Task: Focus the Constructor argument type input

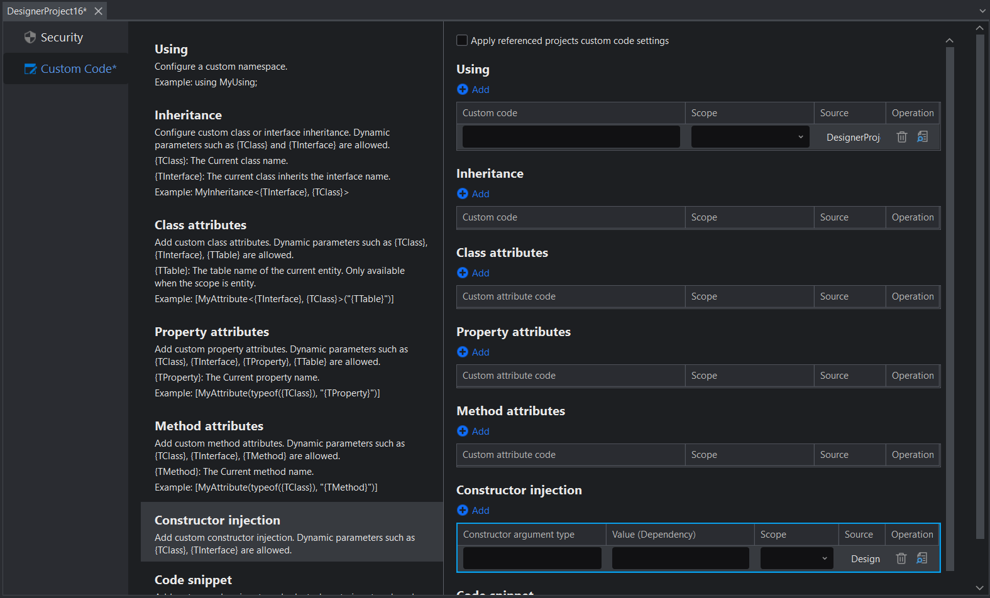Action: (532, 558)
